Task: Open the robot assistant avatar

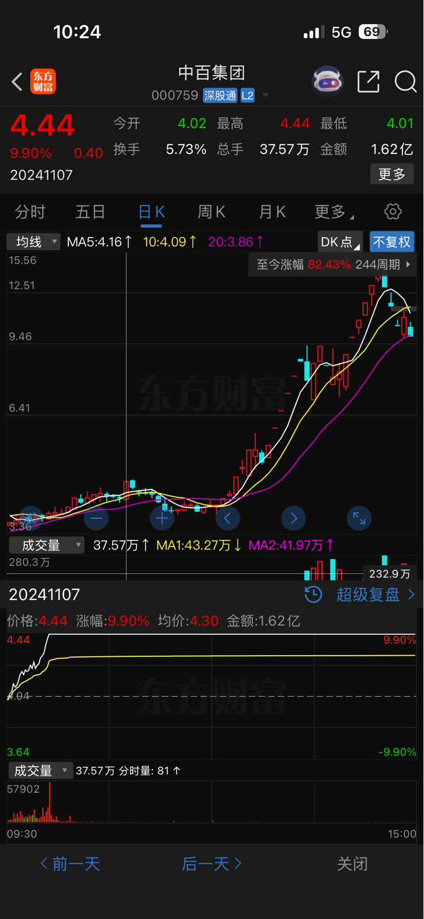Action: pos(328,82)
